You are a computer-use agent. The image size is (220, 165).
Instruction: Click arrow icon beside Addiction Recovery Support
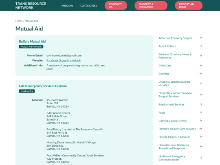(201, 38)
